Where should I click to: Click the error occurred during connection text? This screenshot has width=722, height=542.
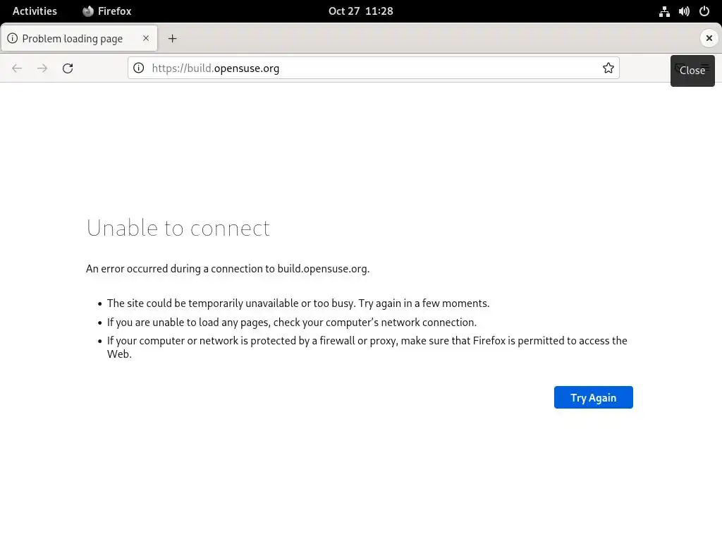[x=228, y=269]
